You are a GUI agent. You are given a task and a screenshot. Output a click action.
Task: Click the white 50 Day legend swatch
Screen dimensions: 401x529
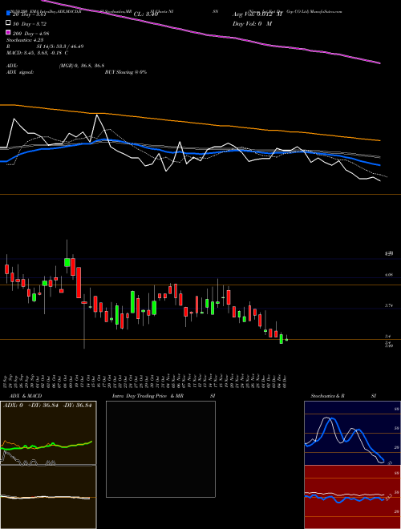[8, 23]
